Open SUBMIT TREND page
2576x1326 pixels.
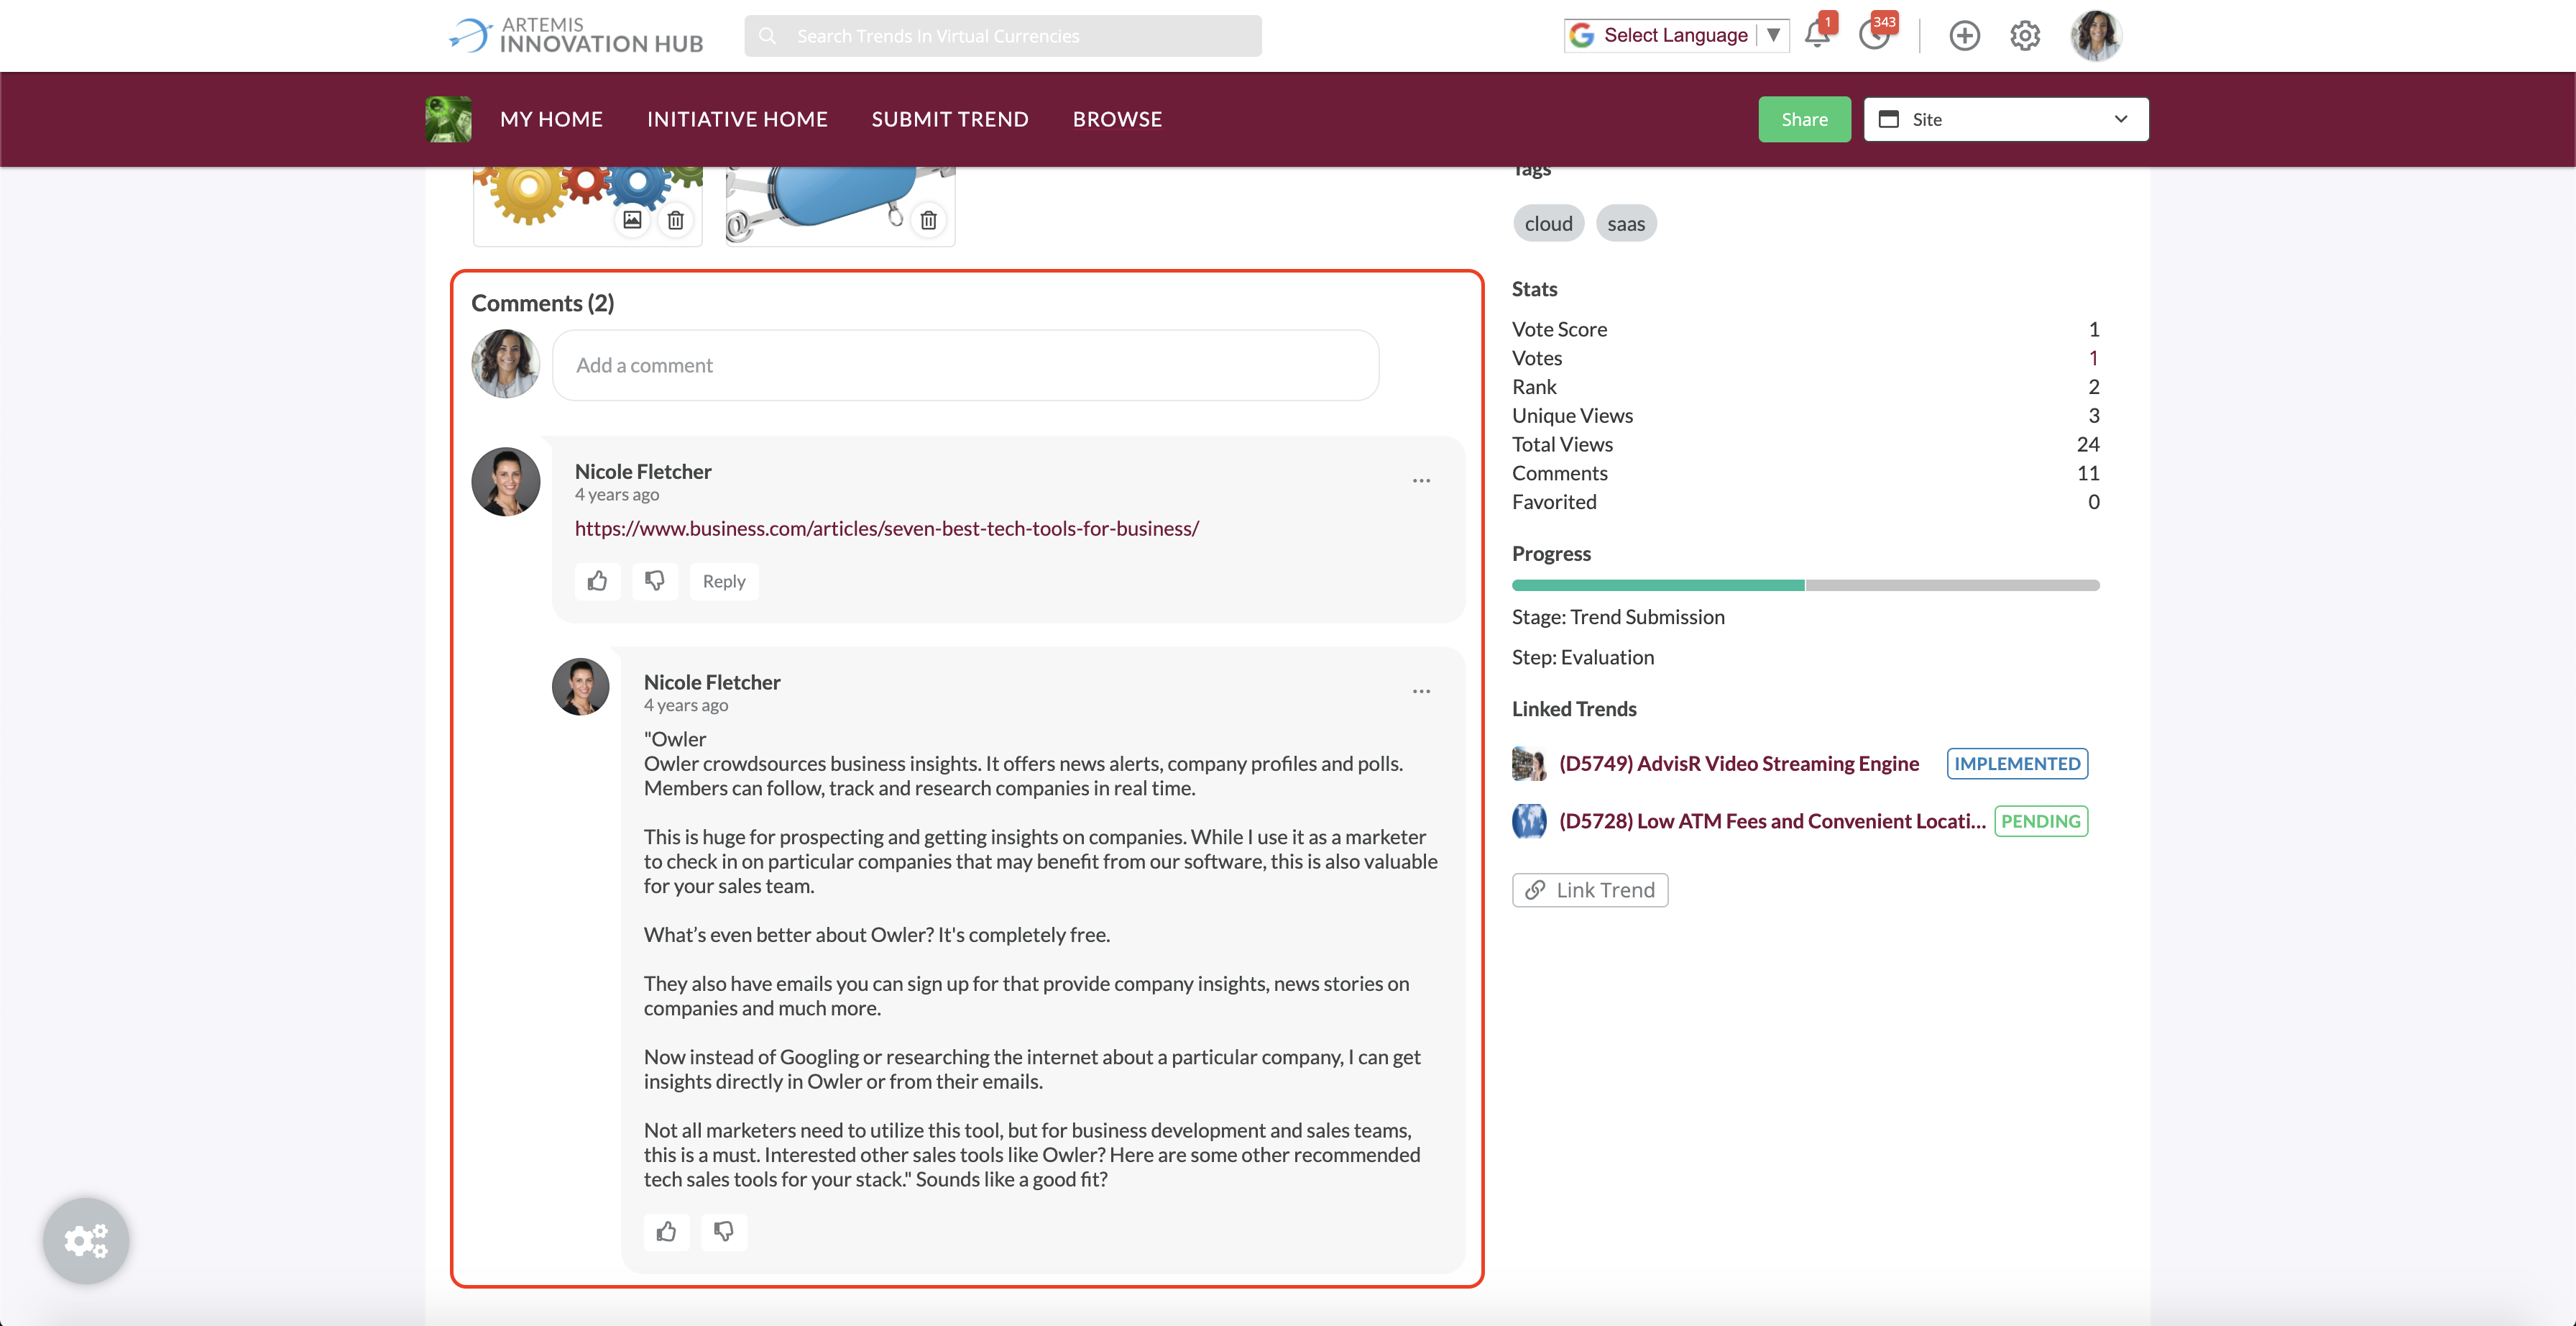[x=950, y=119]
